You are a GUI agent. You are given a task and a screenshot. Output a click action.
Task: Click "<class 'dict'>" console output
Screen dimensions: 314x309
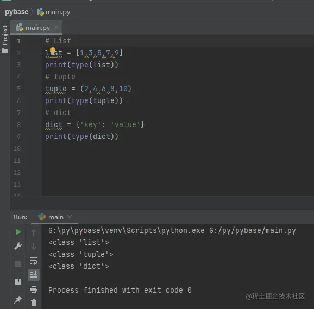78,267
